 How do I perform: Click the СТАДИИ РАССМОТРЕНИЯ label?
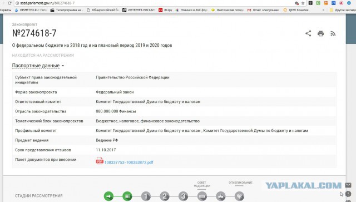[38, 196]
